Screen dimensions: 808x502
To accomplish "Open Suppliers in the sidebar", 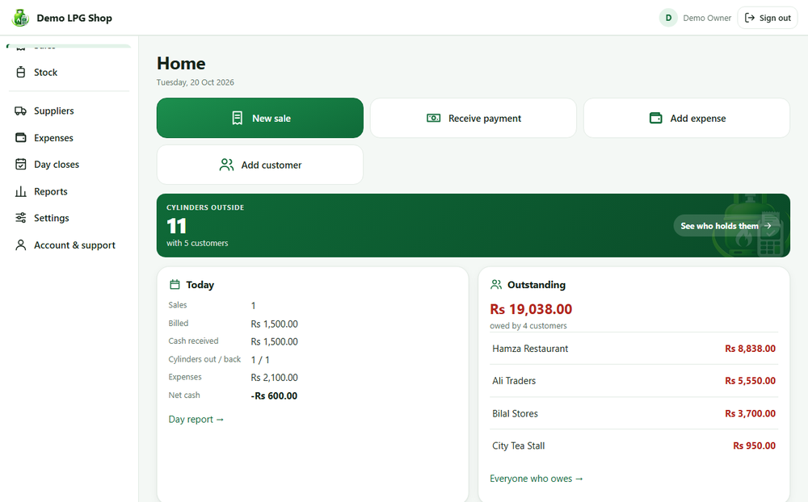I will click(69, 111).
